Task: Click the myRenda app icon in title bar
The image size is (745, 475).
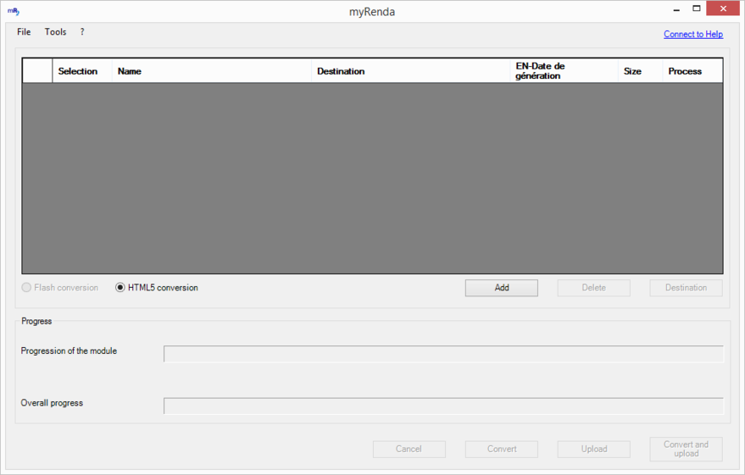Action: (13, 11)
